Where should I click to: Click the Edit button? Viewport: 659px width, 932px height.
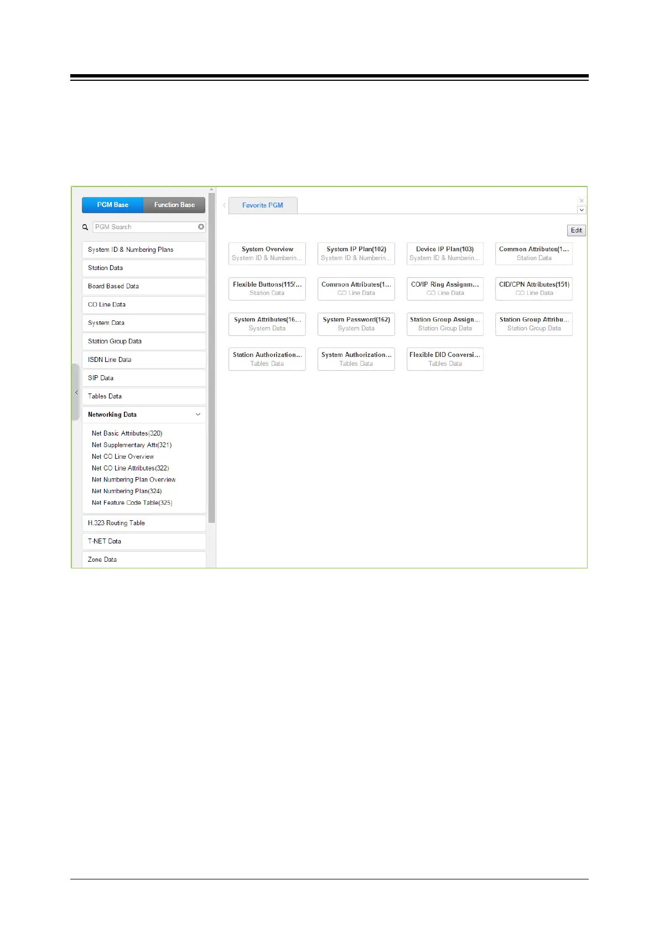(x=576, y=230)
